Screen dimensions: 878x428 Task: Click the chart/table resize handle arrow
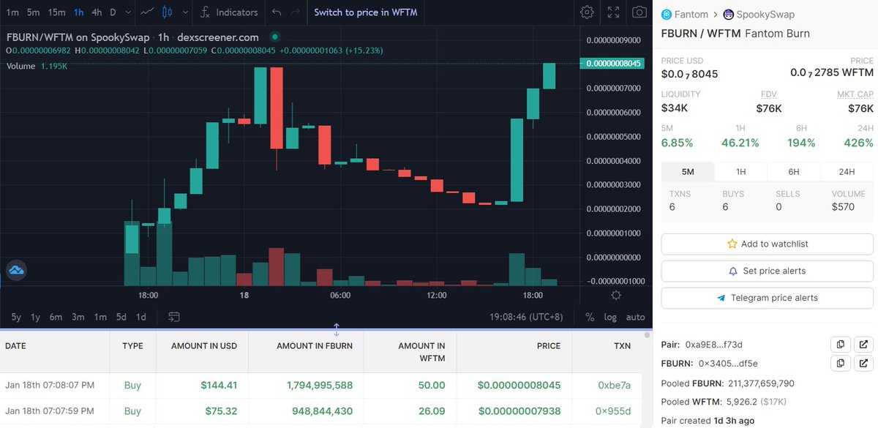click(337, 329)
